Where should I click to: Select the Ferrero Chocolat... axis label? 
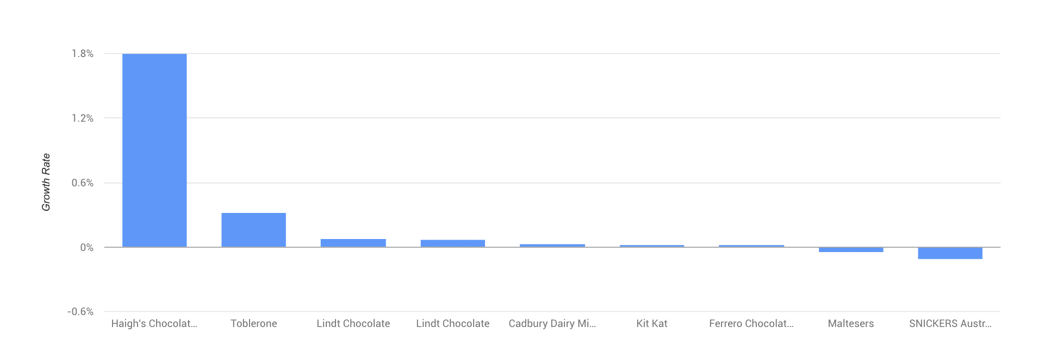(751, 324)
